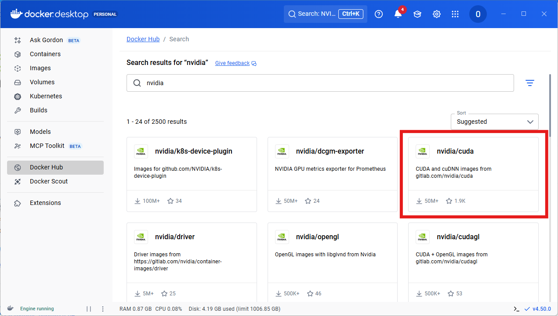Click the Docker Scout icon in sidebar
This screenshot has height=316, width=558.
pos(18,181)
